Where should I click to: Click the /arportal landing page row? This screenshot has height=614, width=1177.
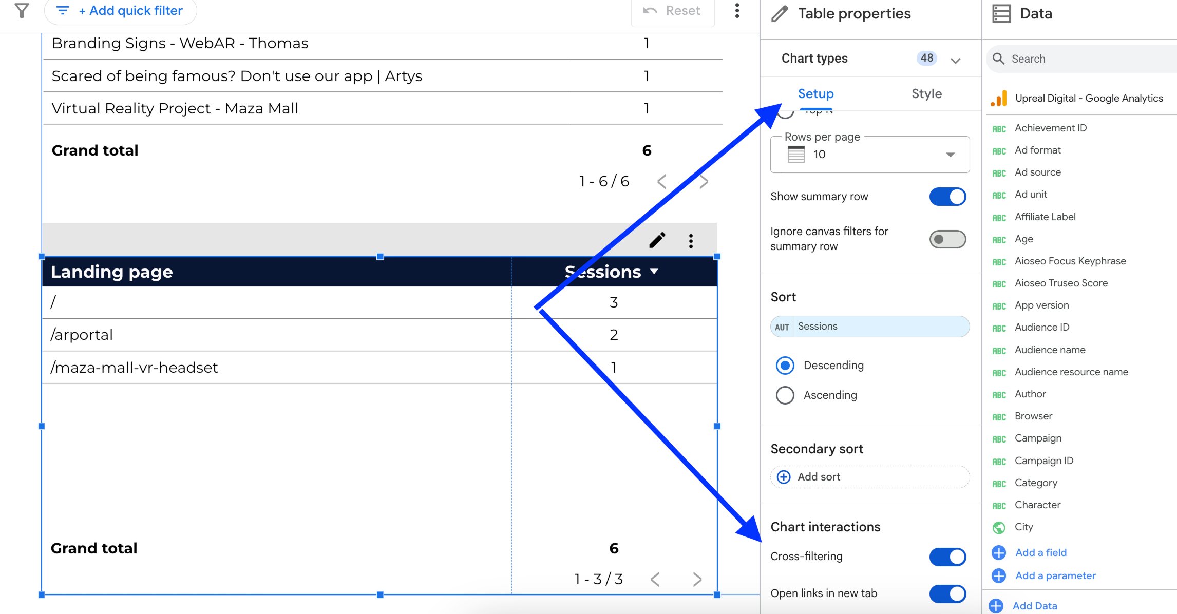(x=379, y=335)
